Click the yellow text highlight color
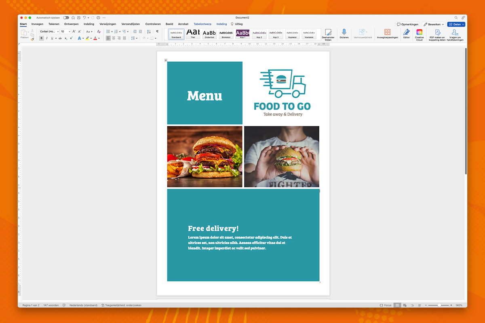This screenshot has width=485, height=323. click(87, 38)
